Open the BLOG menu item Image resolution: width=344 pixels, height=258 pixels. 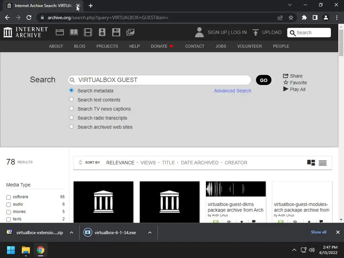(80, 46)
